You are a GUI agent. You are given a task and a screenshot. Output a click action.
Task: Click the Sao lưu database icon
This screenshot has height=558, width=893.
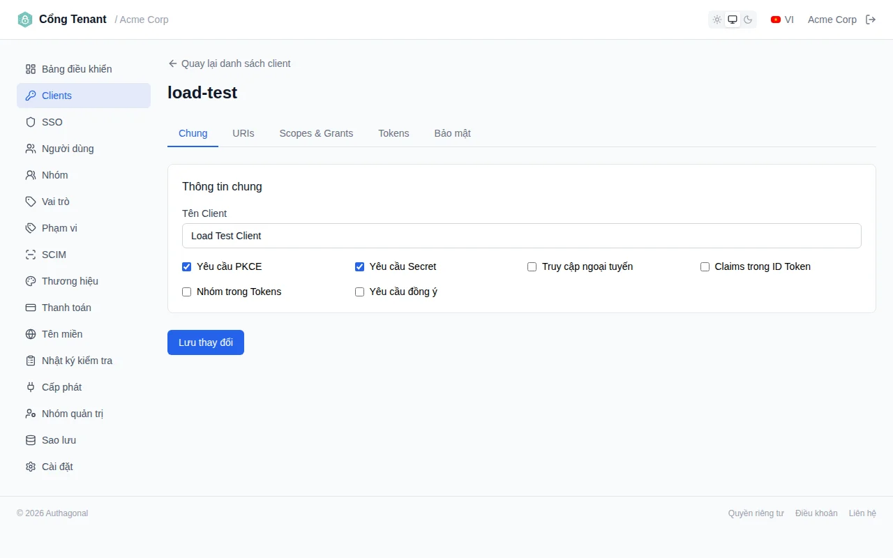(x=31, y=440)
